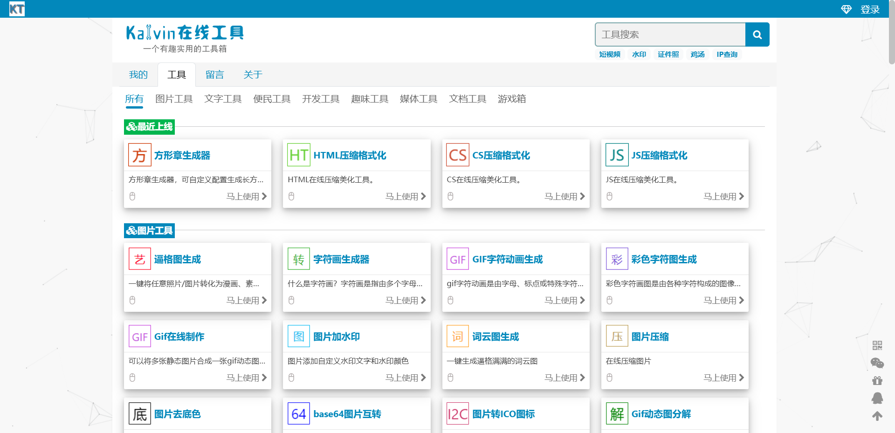
Task: Open the 逼格图生成 艺 icon
Action: click(139, 259)
